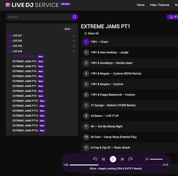This screenshot has height=176, width=178.
Task: Open EXTREME JAMS PT15 playlist
Action: (25, 126)
